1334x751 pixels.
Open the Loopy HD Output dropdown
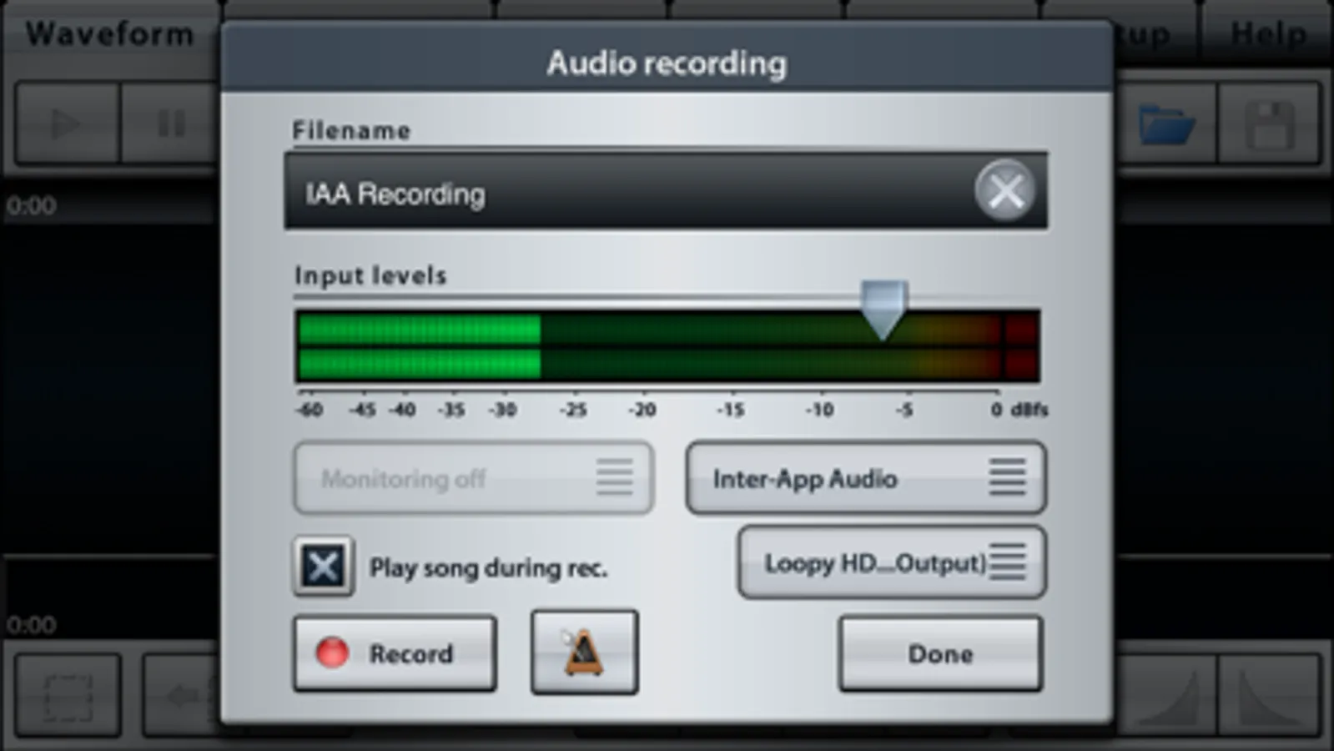coord(891,562)
